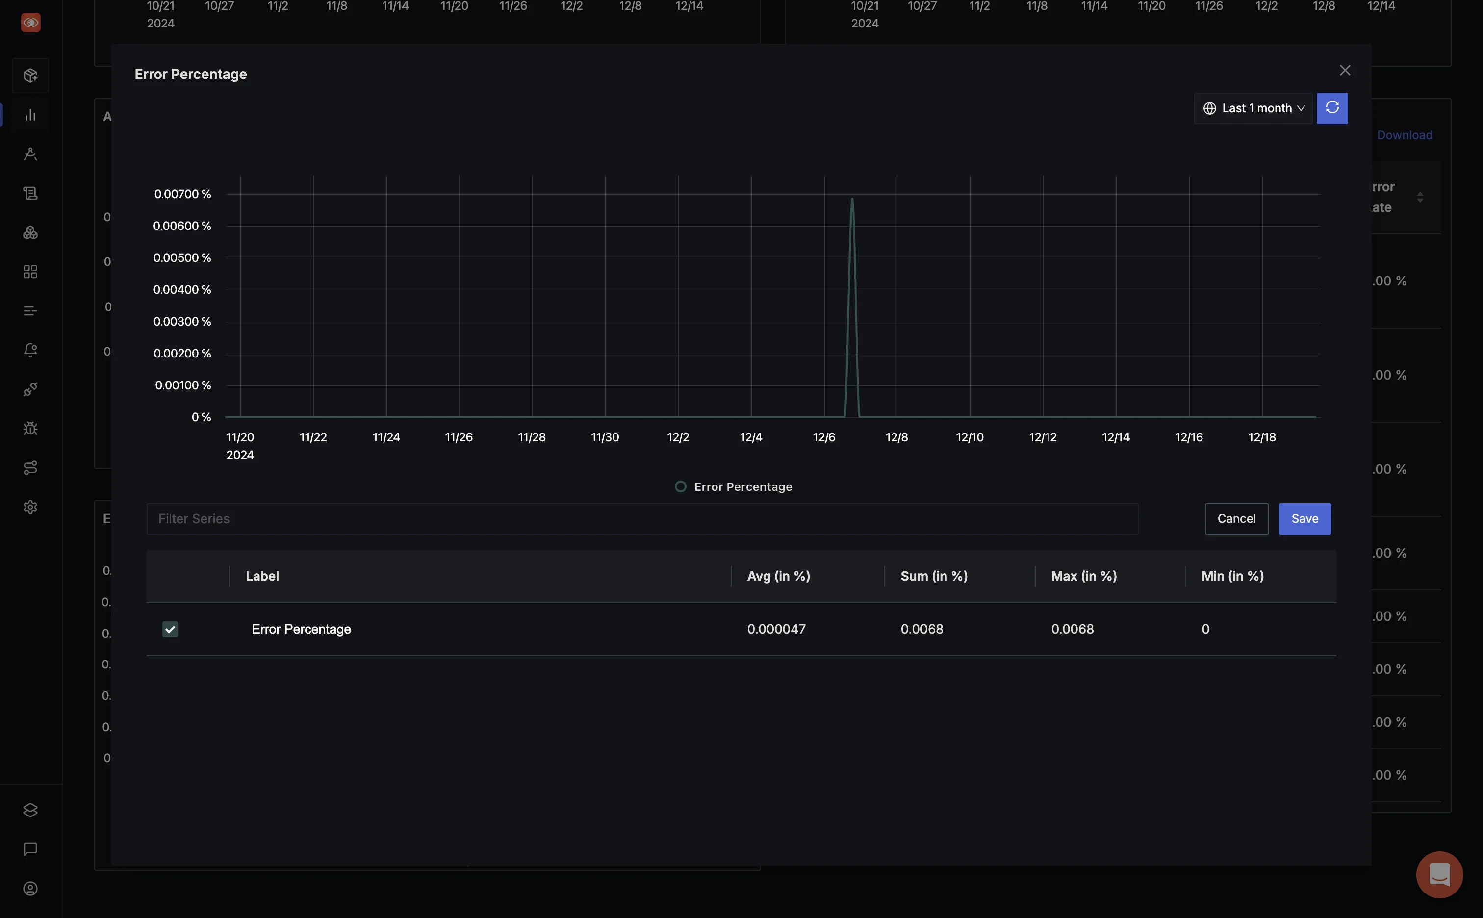Open the Last 1 month time range dropdown
Screen dimensions: 1483x918
tap(1253, 108)
